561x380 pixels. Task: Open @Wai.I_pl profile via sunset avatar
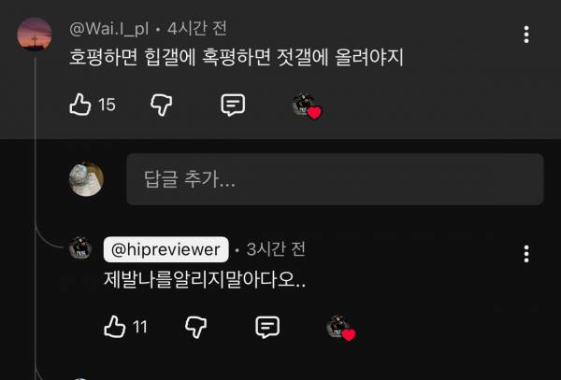point(35,35)
